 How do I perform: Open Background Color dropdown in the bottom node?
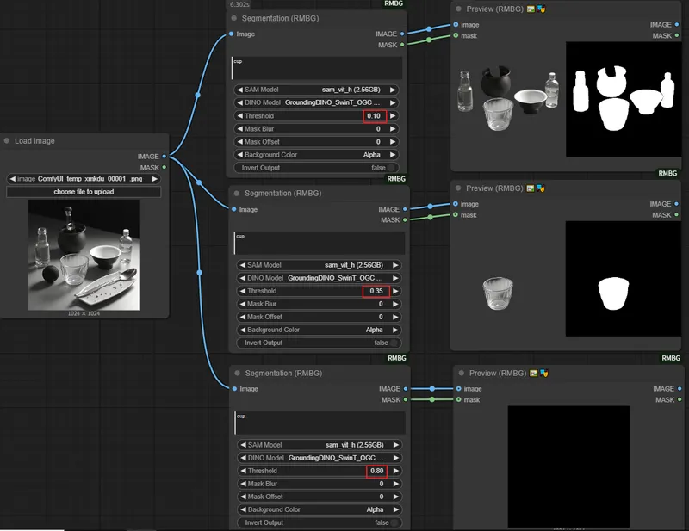pos(317,509)
